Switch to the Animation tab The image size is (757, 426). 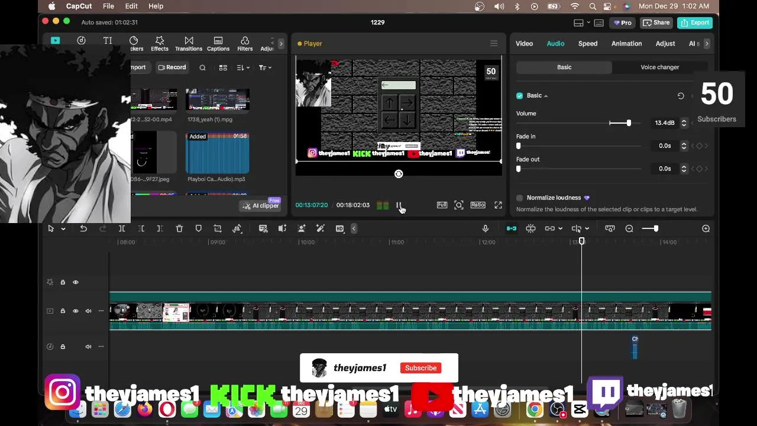click(x=626, y=43)
